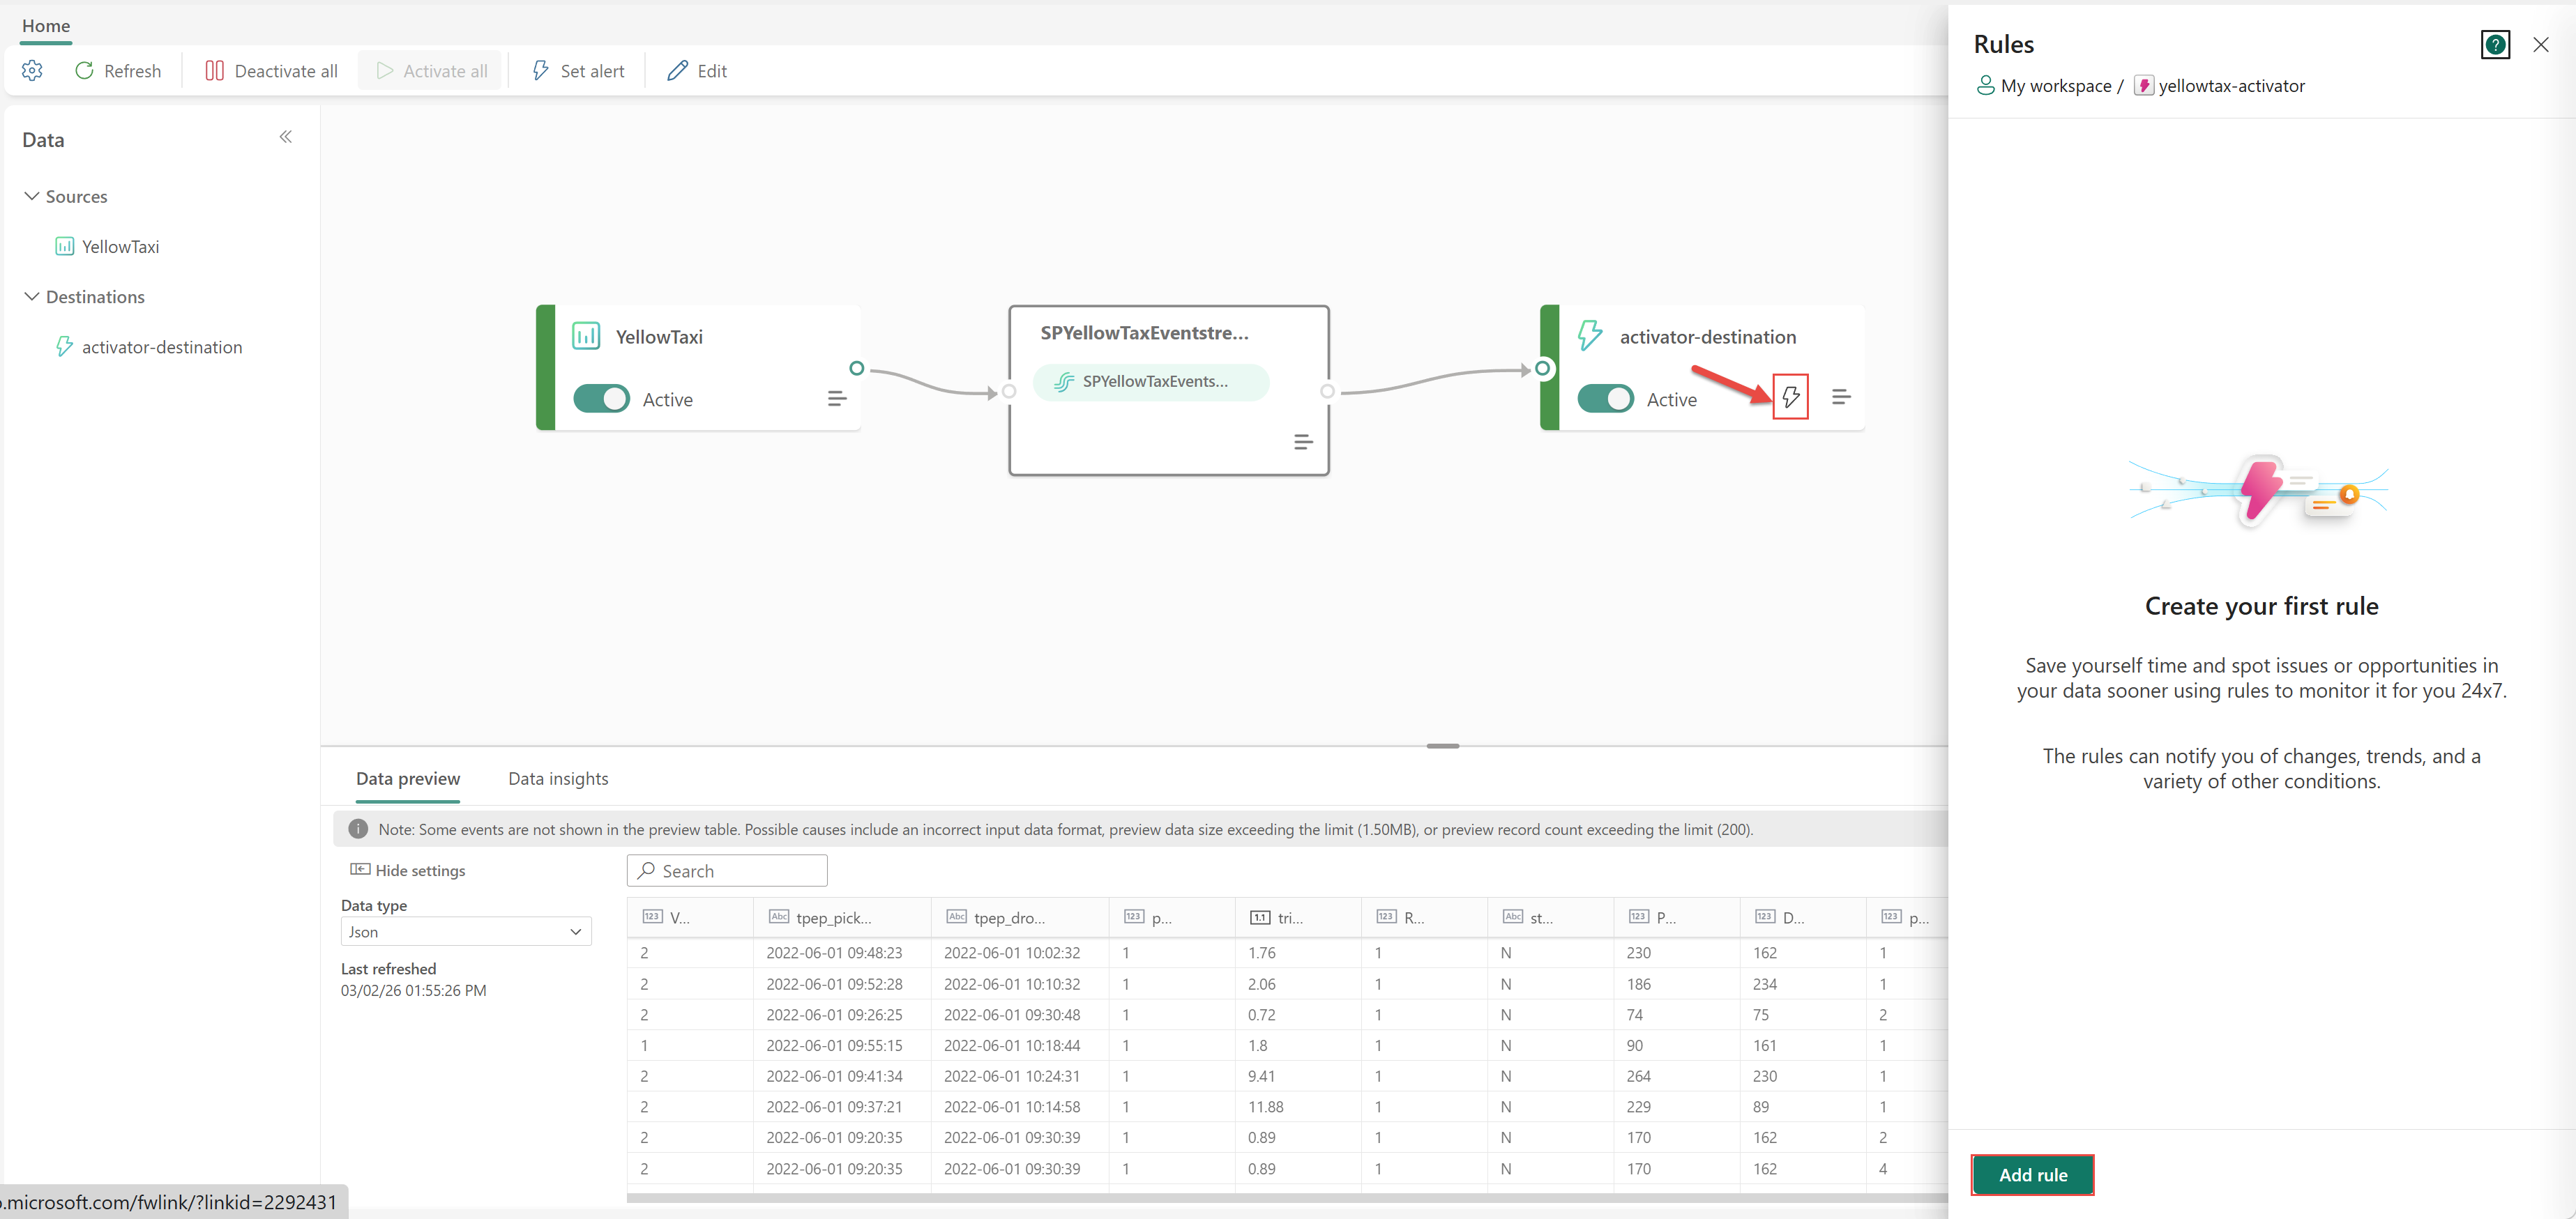
Task: Open the settings gear icon
Action: [x=32, y=71]
